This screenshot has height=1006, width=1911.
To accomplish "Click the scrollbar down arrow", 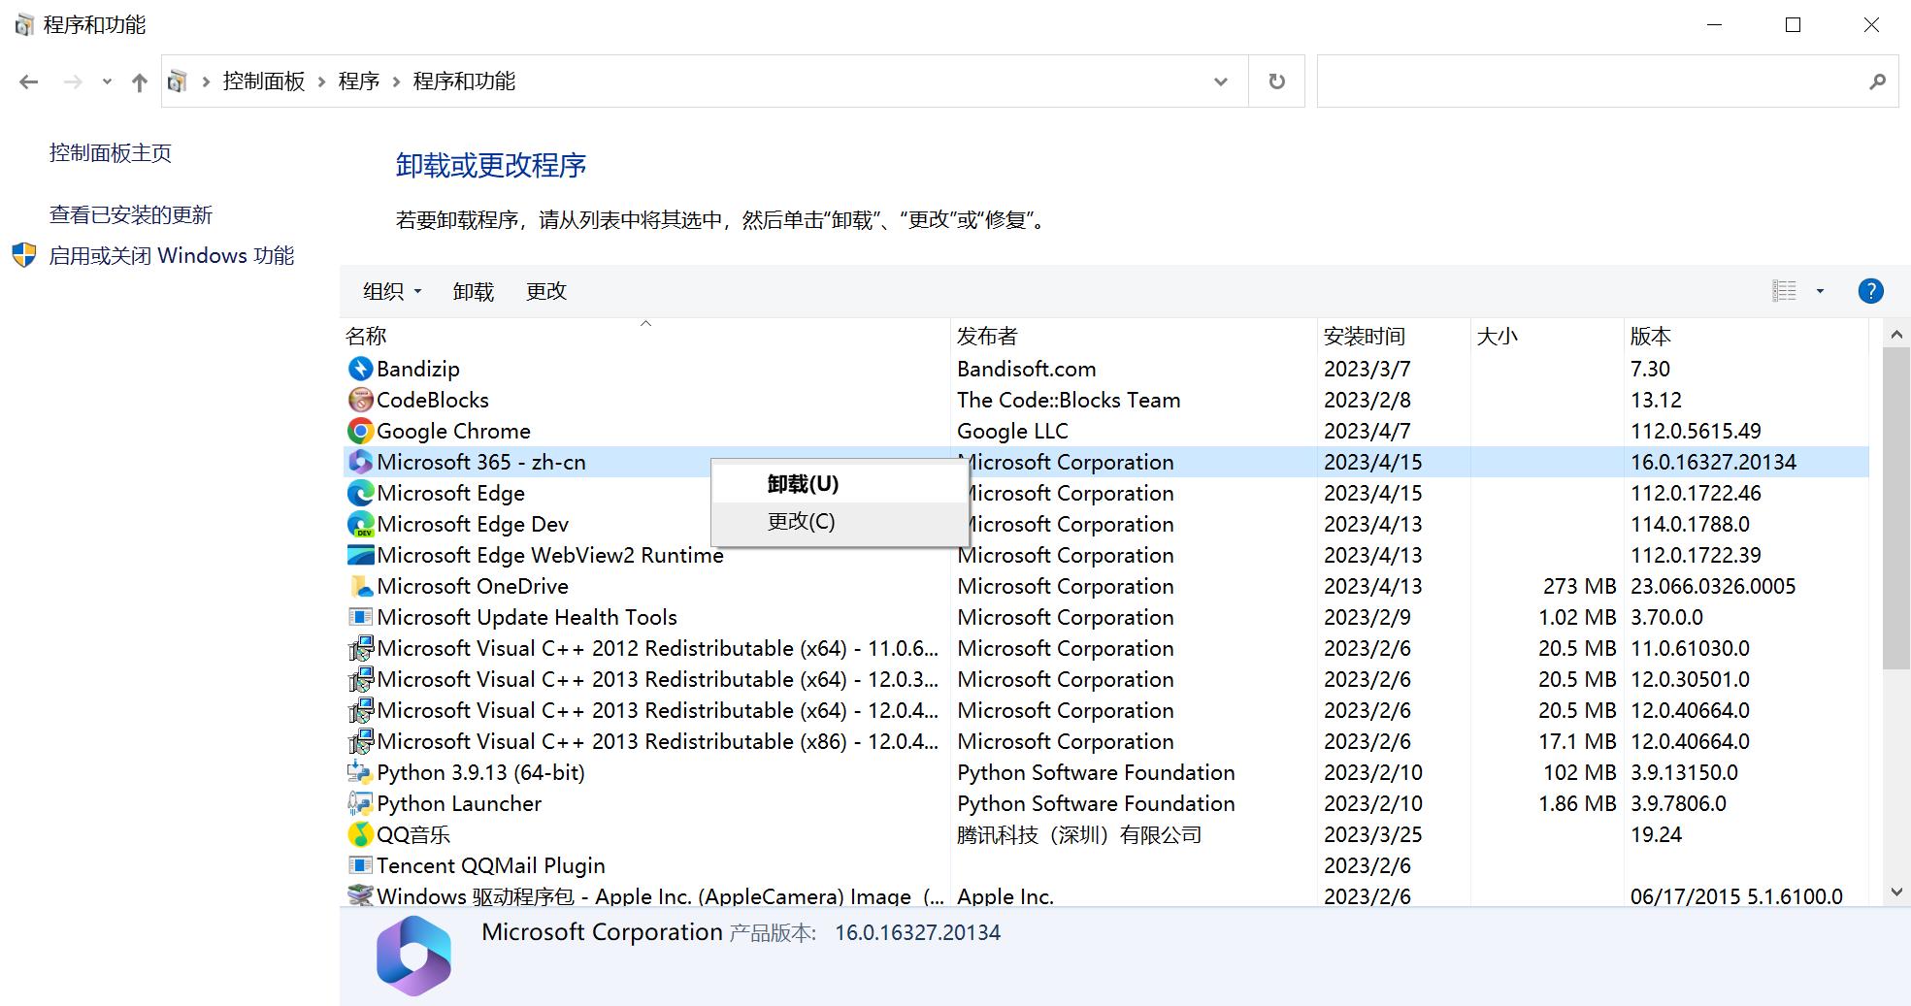I will [x=1896, y=892].
